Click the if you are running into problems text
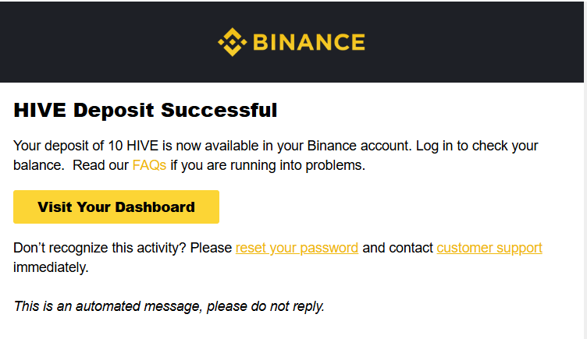Screen dimensions: 587x339 pyautogui.click(x=268, y=165)
